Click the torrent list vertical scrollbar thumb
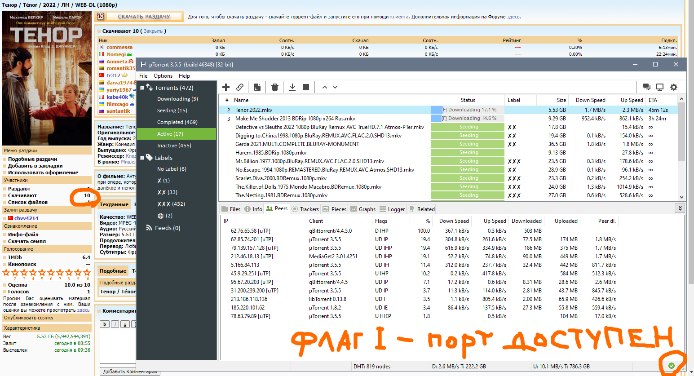The height and width of the screenshot is (376, 694). (681, 132)
